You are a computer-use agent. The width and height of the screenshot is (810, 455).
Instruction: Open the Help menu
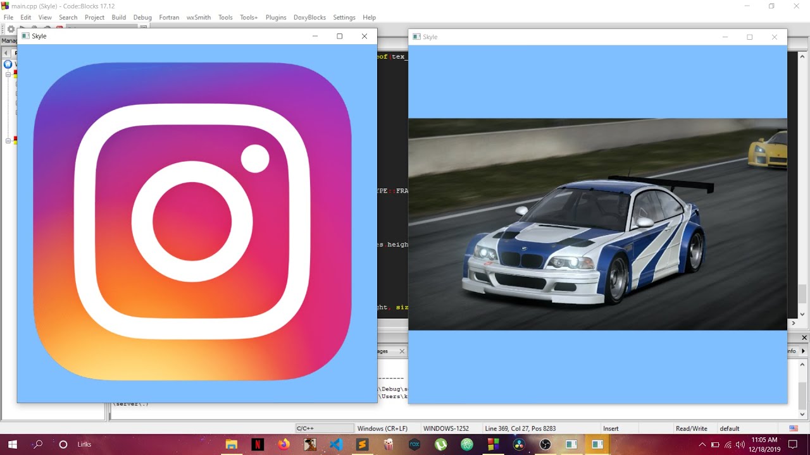pos(369,17)
